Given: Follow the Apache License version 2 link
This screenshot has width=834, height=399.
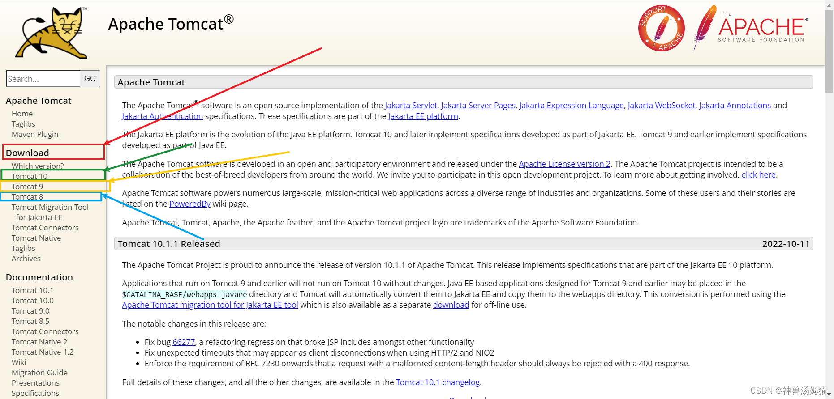Looking at the screenshot, I should click(x=565, y=164).
